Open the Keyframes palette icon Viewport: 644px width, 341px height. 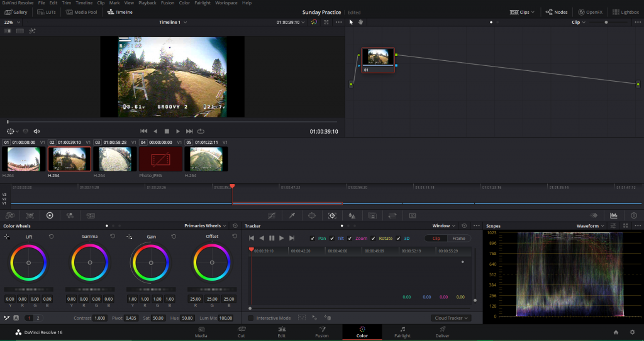click(594, 215)
